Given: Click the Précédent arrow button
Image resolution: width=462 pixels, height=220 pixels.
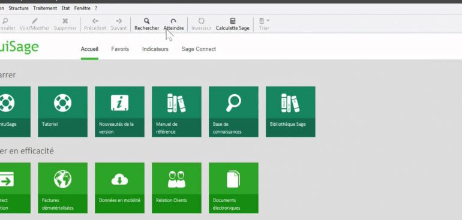Looking at the screenshot, I should [95, 24].
